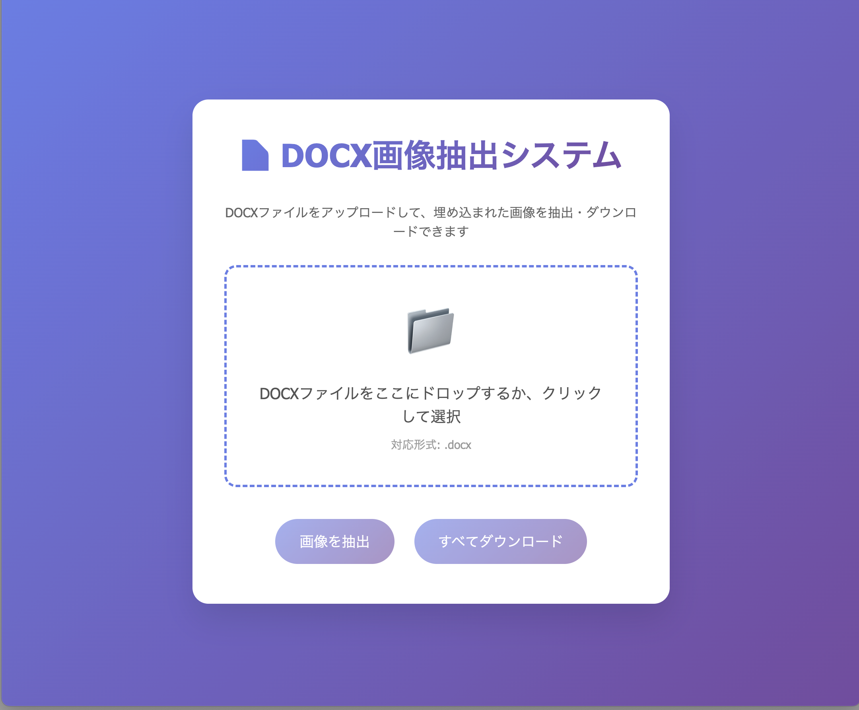The image size is (859, 710).
Task: Click the gap between the two buttons
Action: click(x=404, y=542)
